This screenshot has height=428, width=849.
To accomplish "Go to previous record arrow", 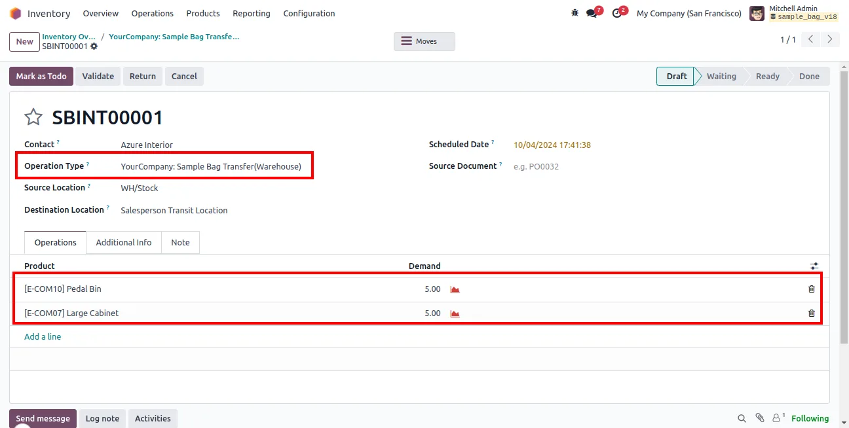I will point(811,39).
